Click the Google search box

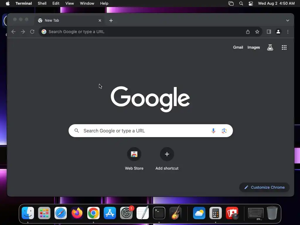coord(151,131)
